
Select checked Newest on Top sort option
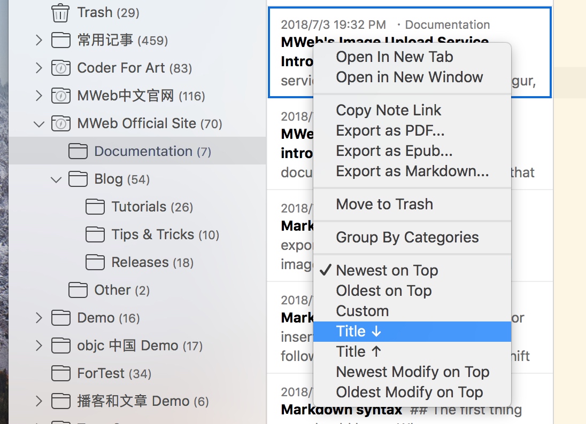(387, 271)
